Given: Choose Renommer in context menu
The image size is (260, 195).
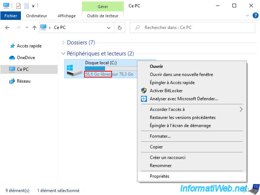Looking at the screenshot, I should [x=192, y=166].
